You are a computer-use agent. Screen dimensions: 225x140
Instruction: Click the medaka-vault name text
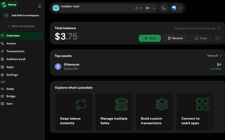coord(70,6)
